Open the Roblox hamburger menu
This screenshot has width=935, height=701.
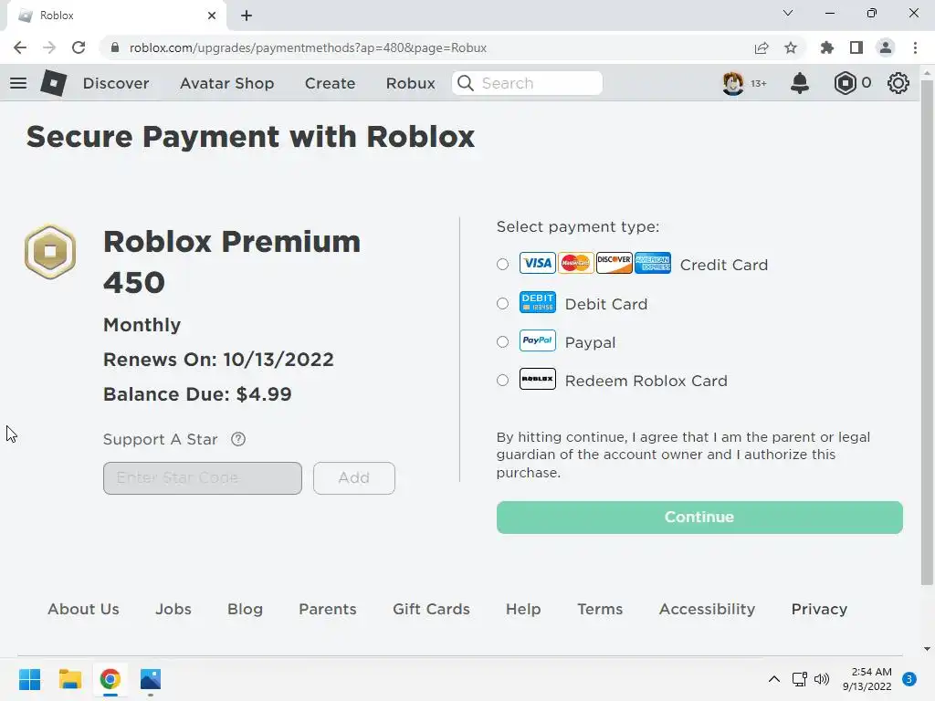(x=18, y=83)
